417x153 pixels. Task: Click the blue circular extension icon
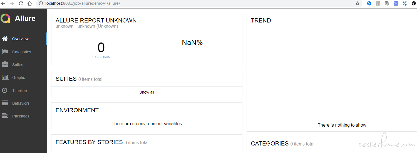coord(369,4)
